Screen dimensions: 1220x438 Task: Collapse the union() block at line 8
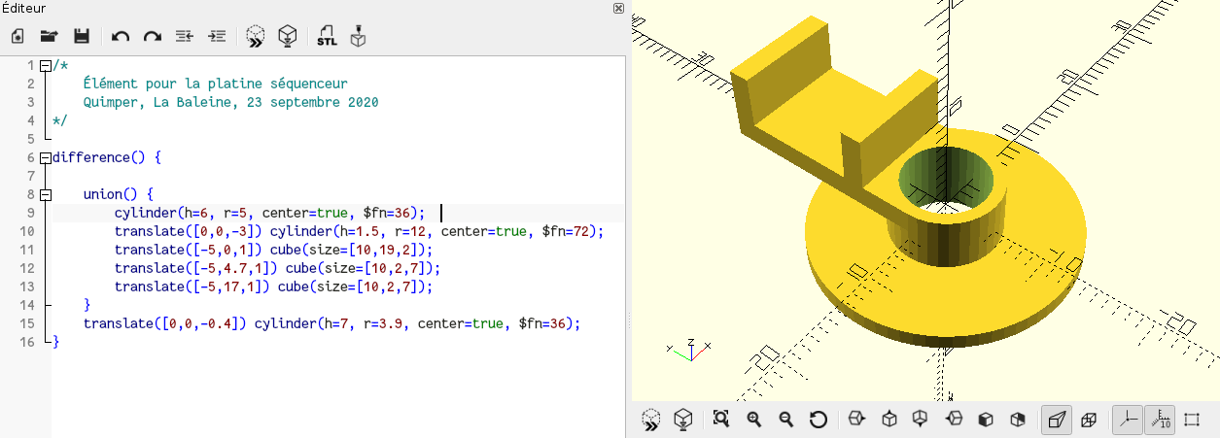pos(45,194)
